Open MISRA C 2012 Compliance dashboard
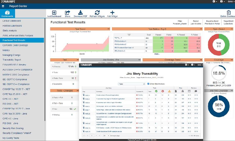 click(x=16, y=75)
